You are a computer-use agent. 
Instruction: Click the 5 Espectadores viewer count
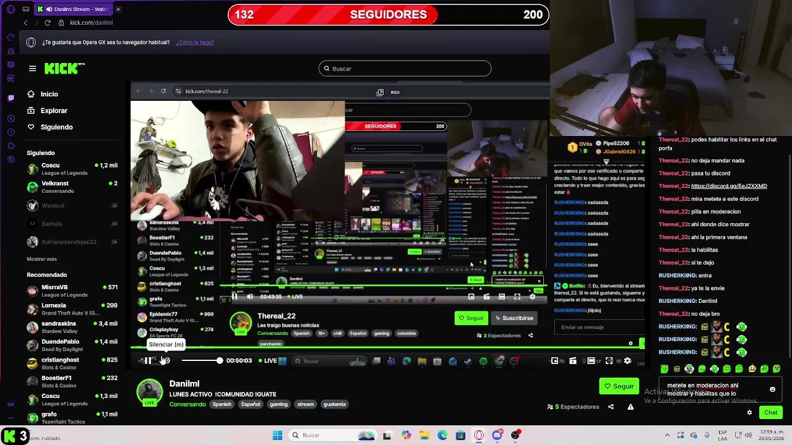573,407
